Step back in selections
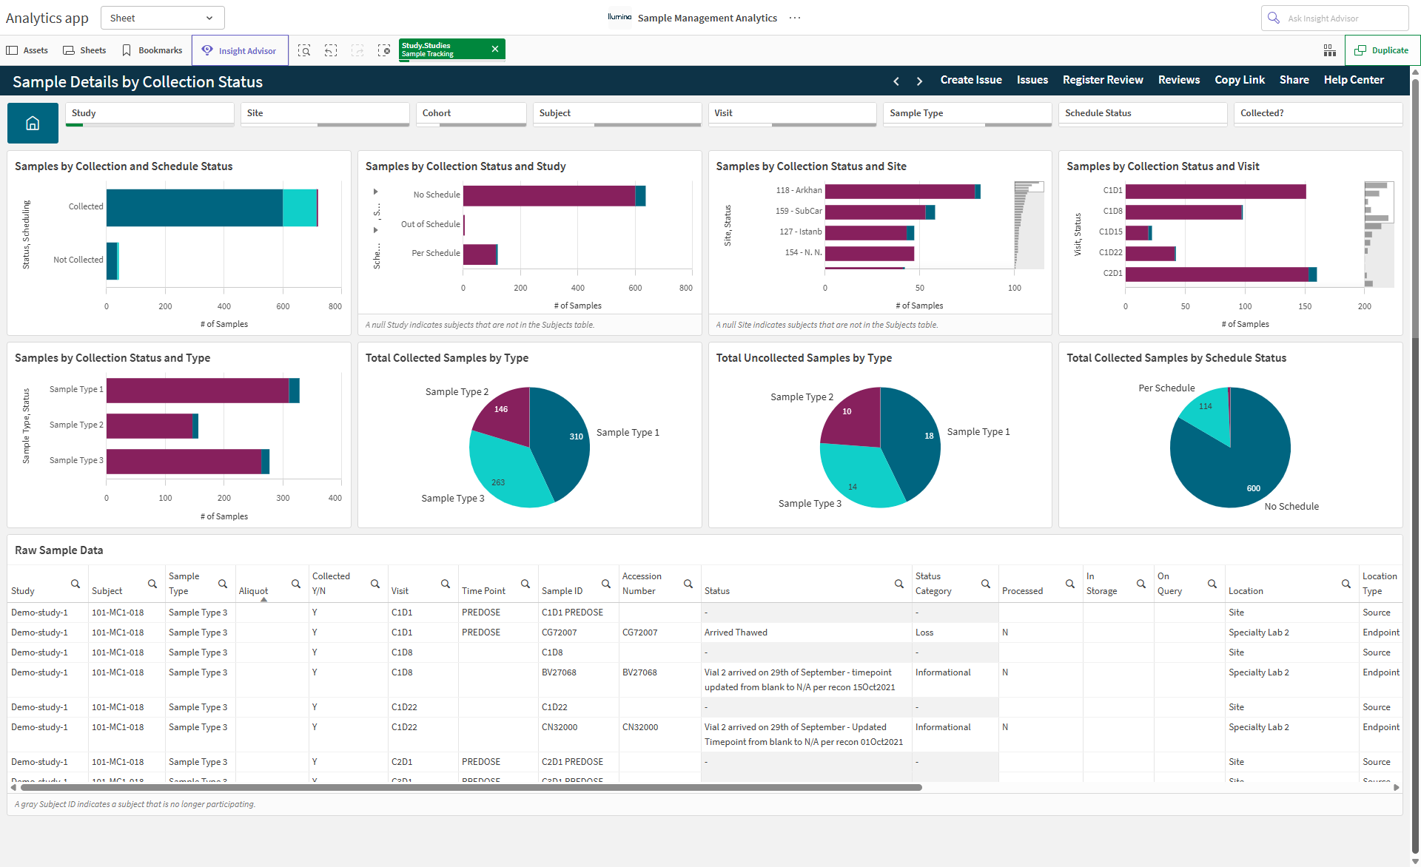 [x=331, y=50]
